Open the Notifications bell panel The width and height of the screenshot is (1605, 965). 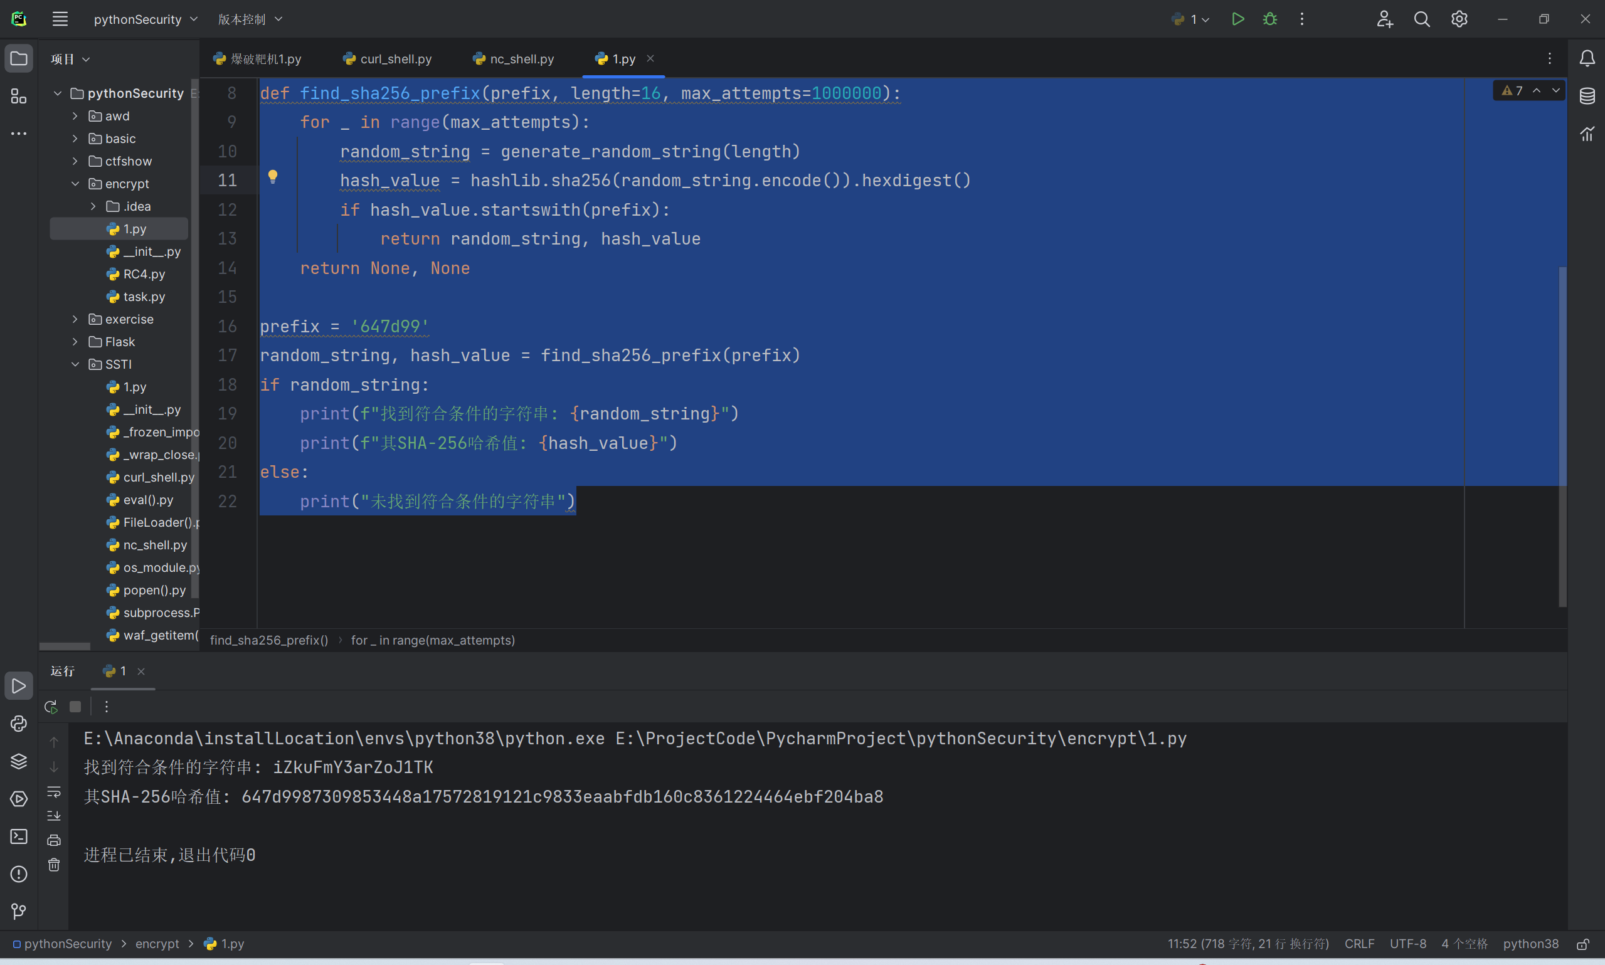1587,58
